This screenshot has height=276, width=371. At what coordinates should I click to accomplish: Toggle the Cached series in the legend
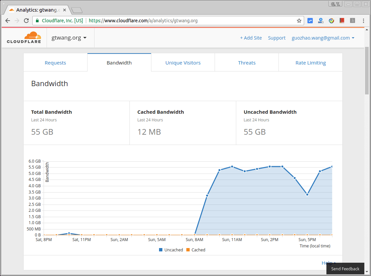click(x=196, y=250)
